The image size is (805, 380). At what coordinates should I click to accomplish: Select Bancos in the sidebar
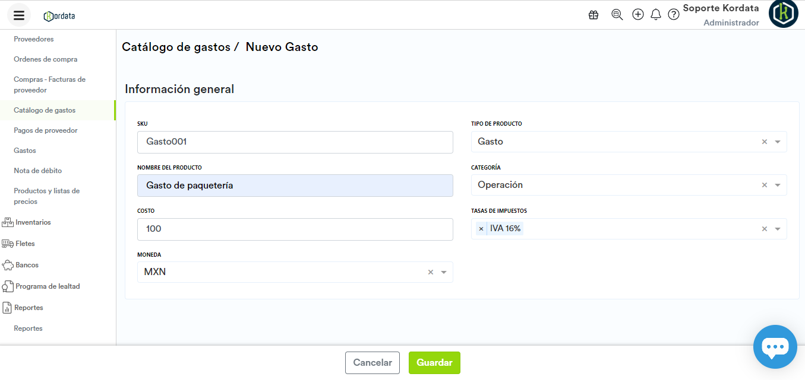point(27,265)
